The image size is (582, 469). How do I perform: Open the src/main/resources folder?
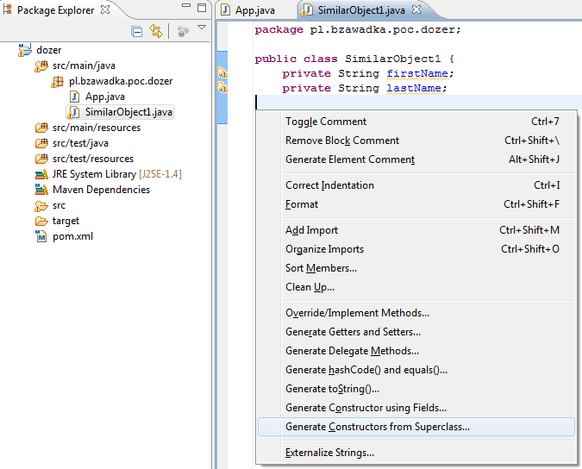[x=96, y=128]
